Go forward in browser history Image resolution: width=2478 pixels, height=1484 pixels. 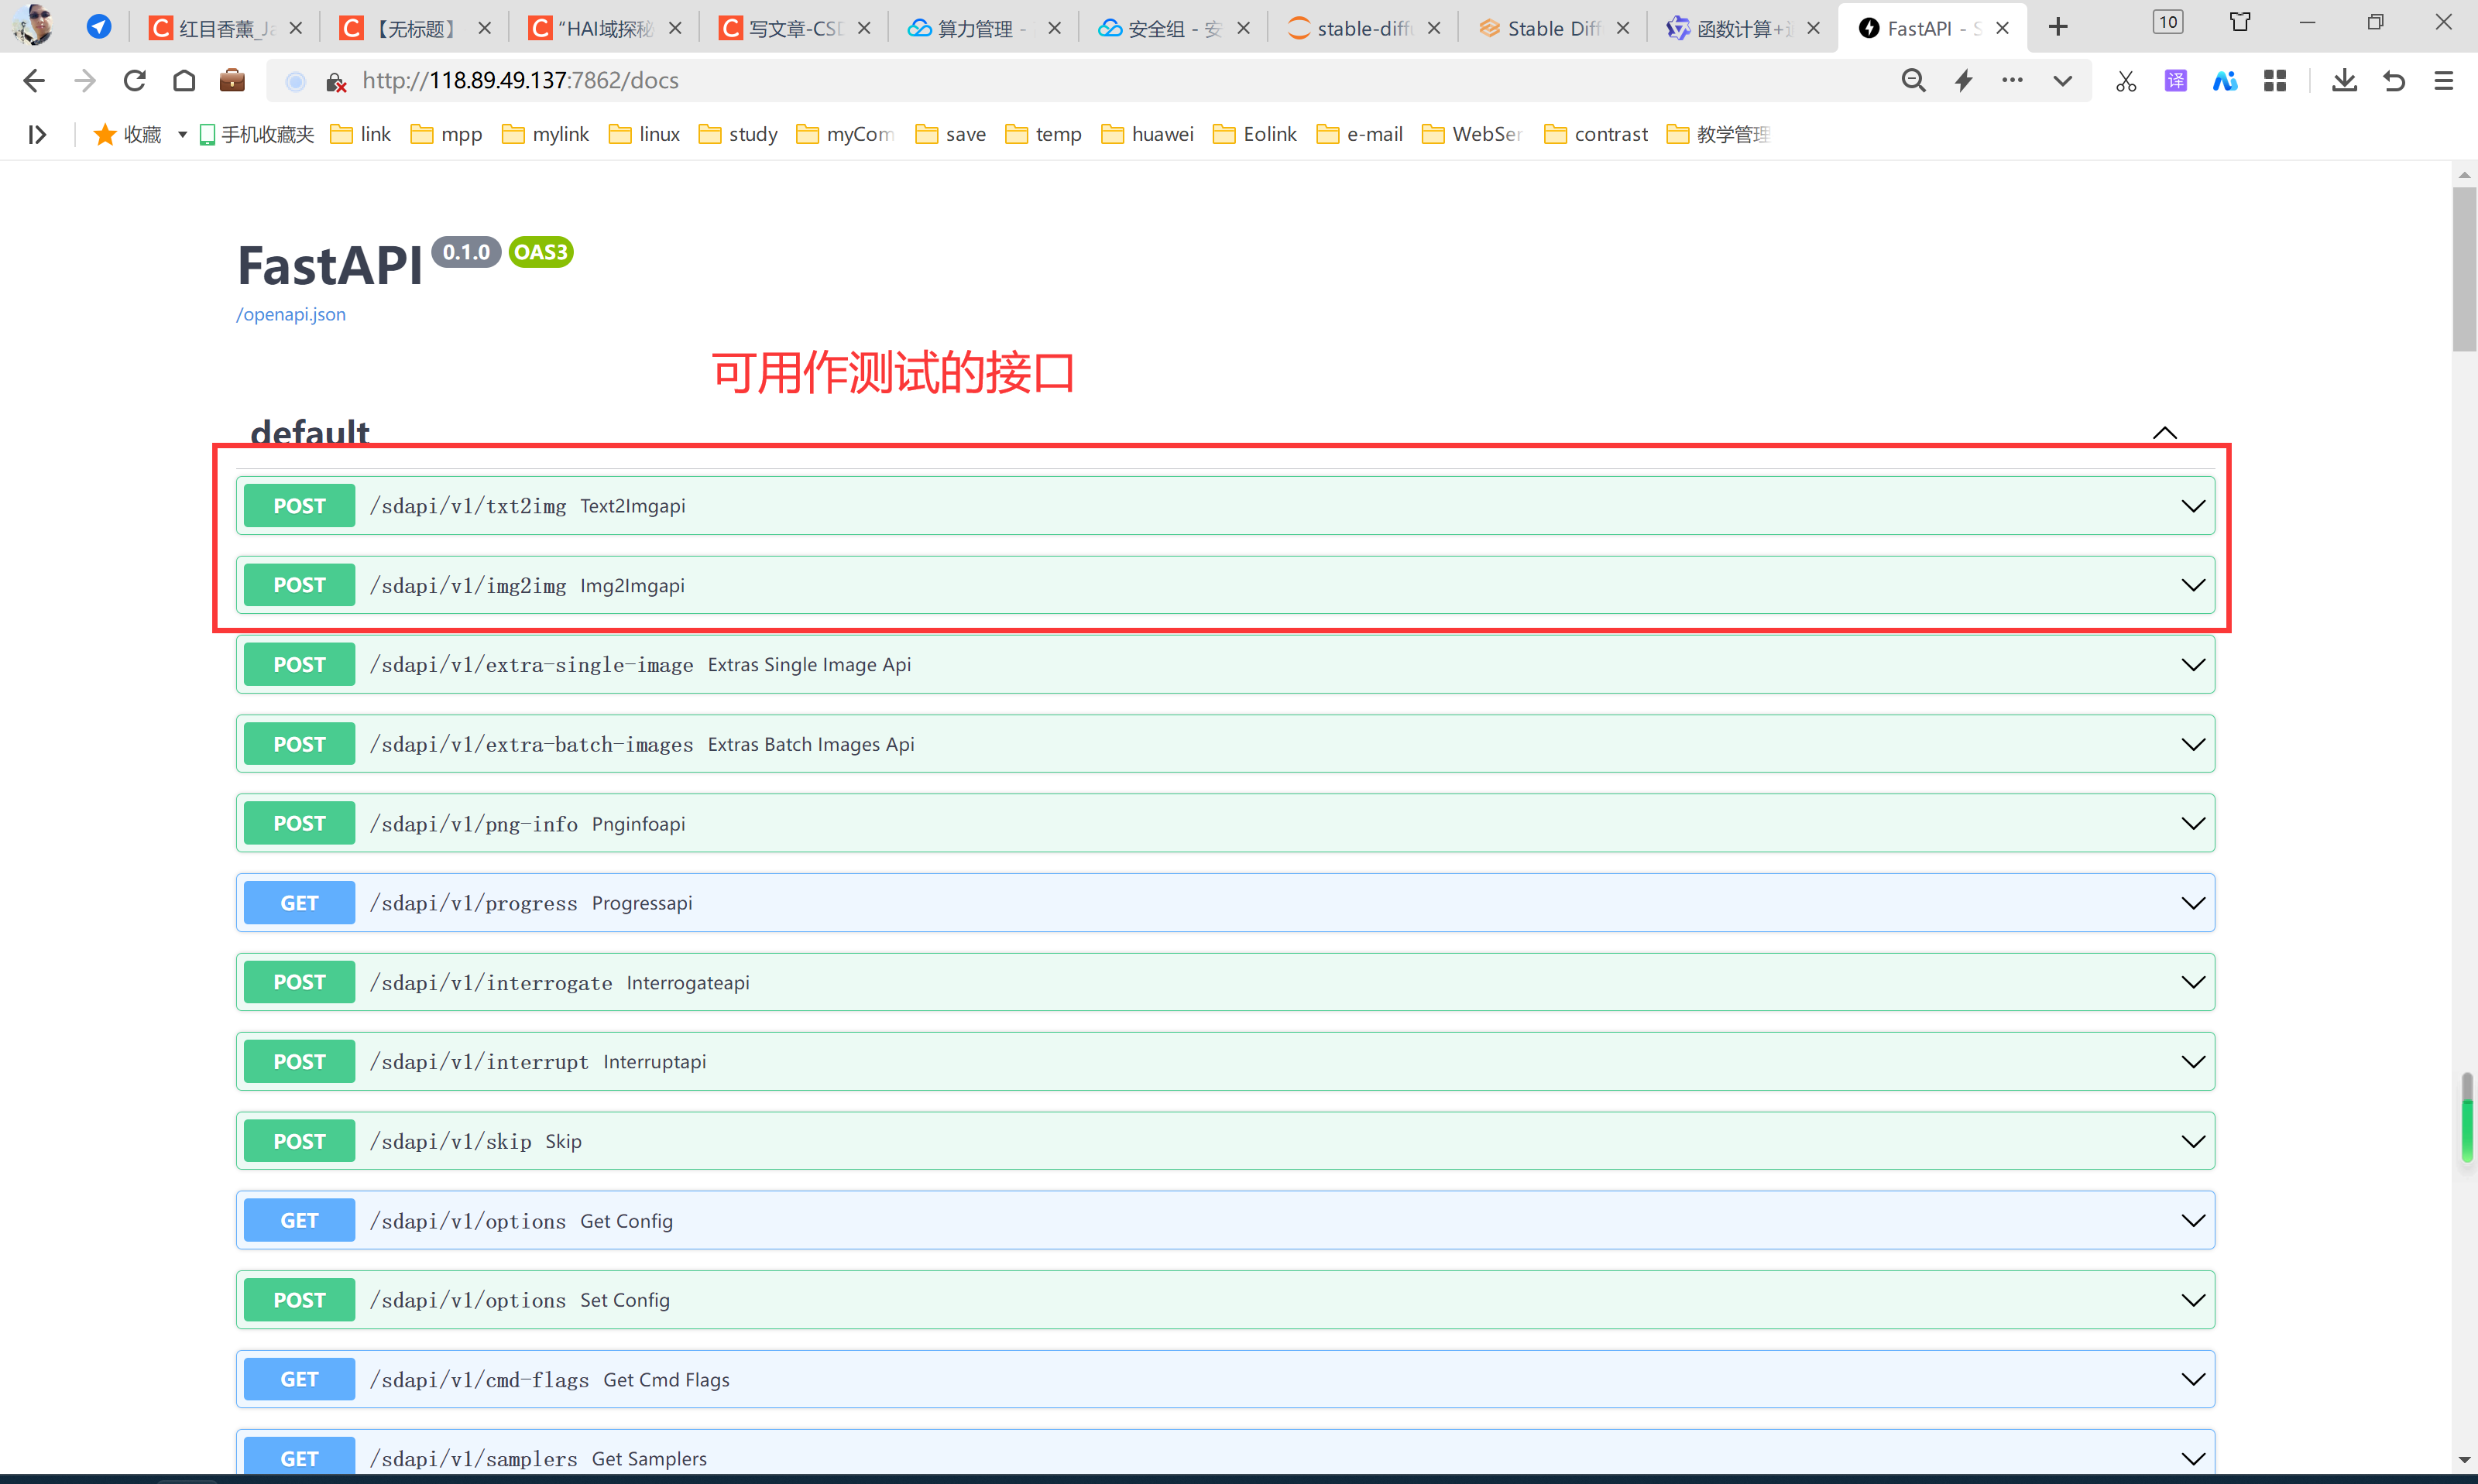pos(85,81)
